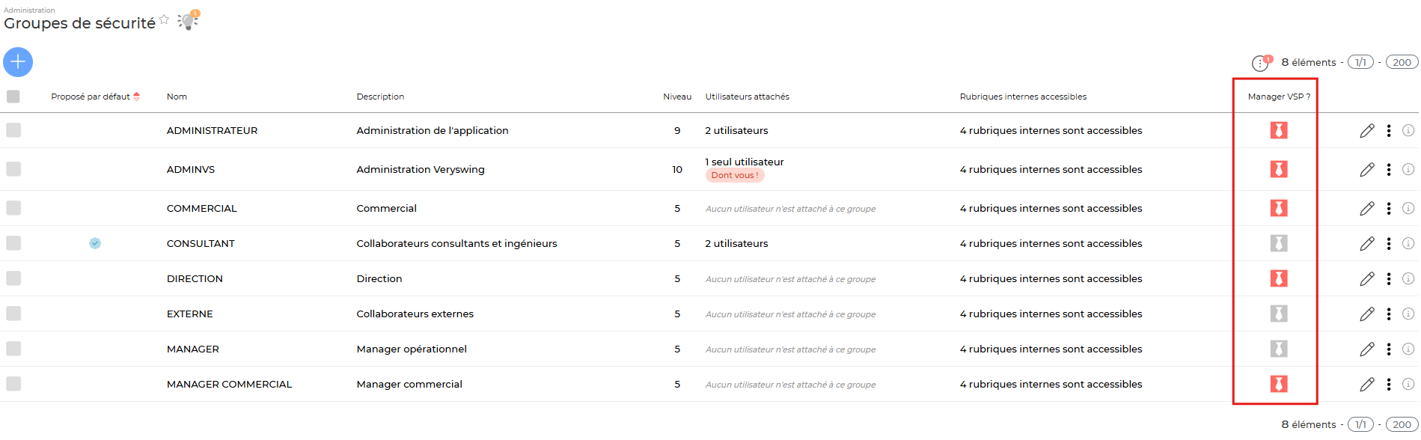This screenshot has height=440, width=1421.
Task: Click the top 200 items-per-page button
Action: (1401, 62)
